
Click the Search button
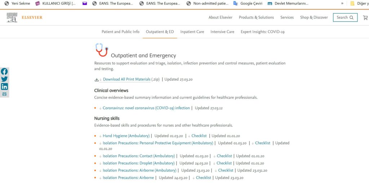click(x=345, y=17)
